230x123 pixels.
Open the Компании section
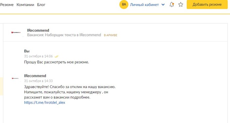(x=25, y=5)
